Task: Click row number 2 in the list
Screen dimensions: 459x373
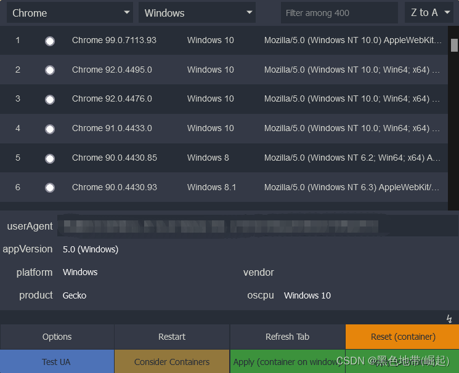Action: (18, 70)
